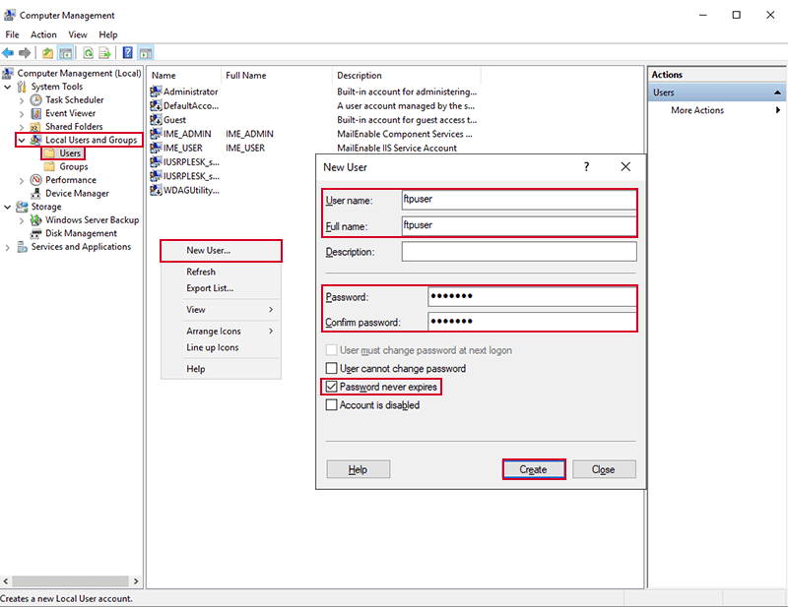Choose 'New User...' from context menu
Viewport: 788px width, 607px height.
tap(221, 250)
